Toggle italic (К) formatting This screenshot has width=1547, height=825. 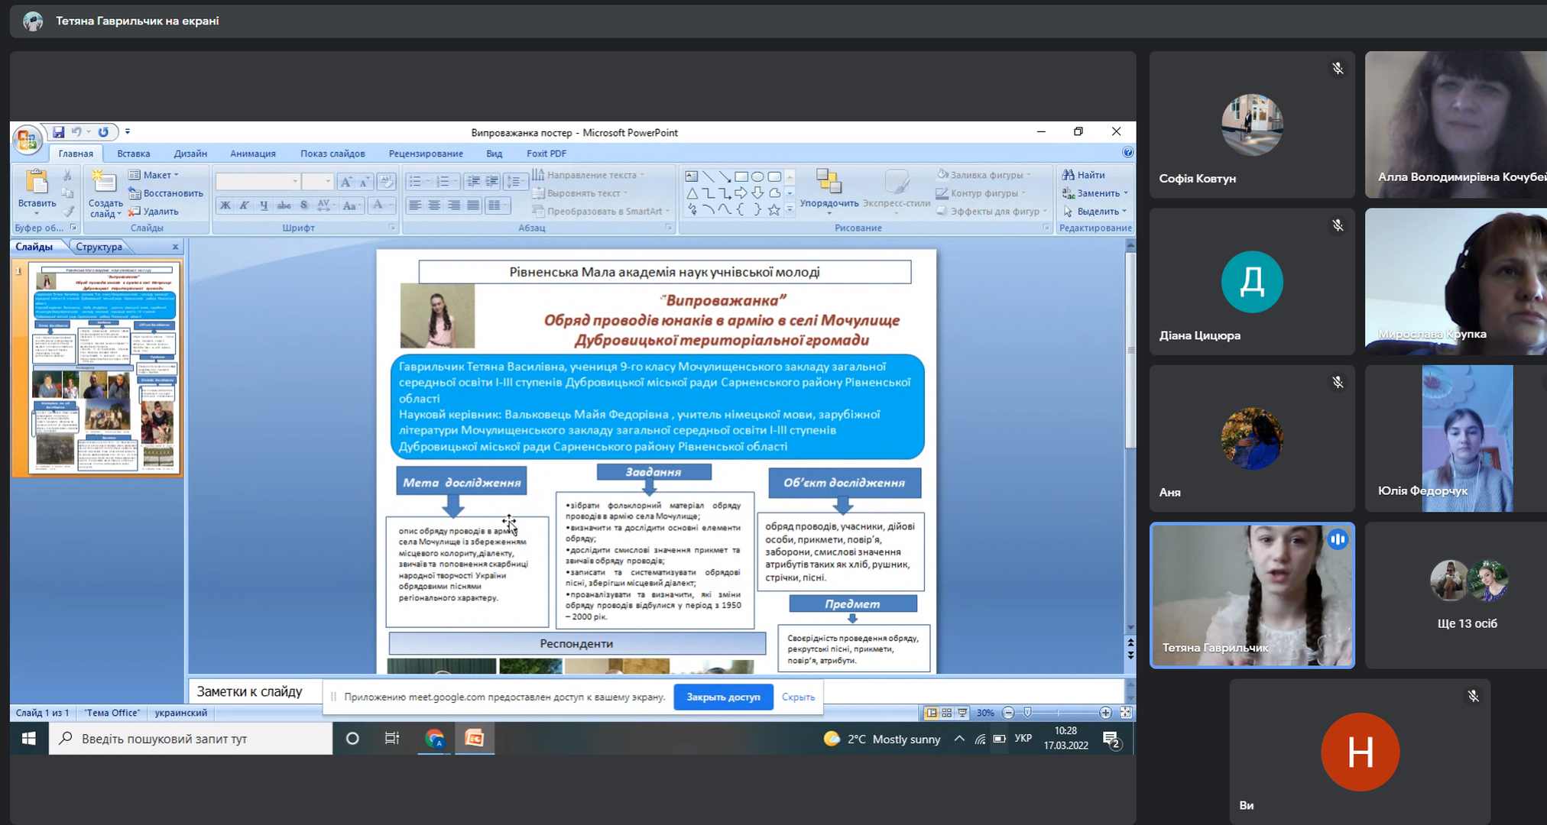pos(245,205)
